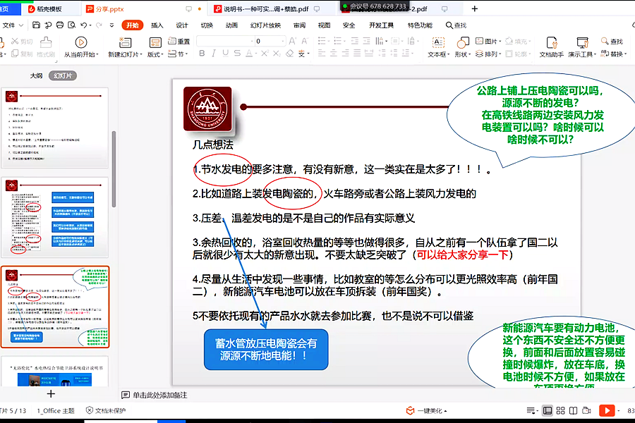The image size is (635, 423).
Task: Switch to the 幻灯片放映 ribbon tab
Action: click(x=265, y=25)
